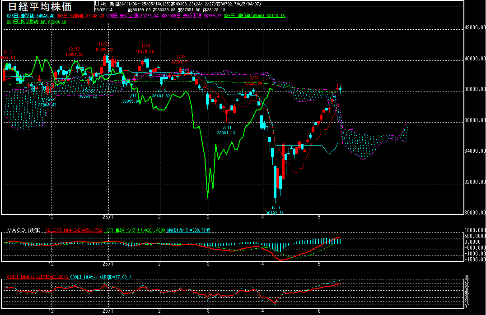Click the latest candlestick near 38000
The height and width of the screenshot is (315, 486).
(x=340, y=89)
